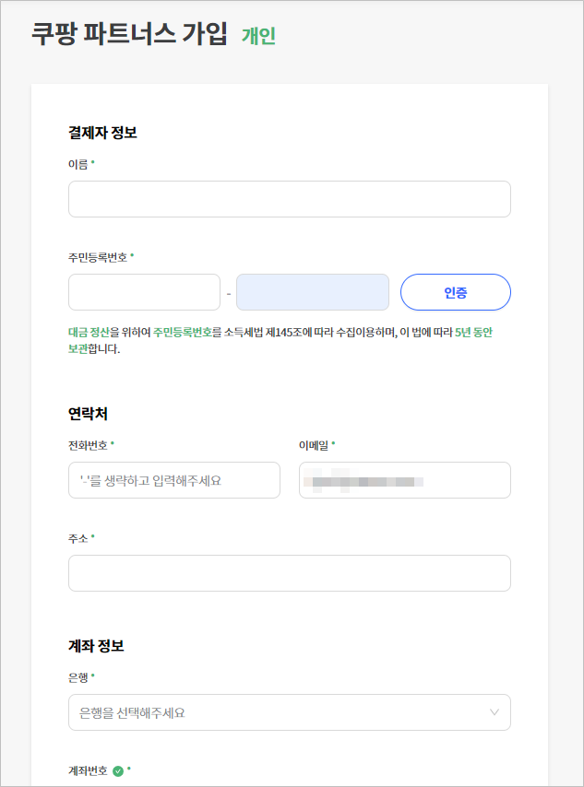Click the 전화번호 phone input field
This screenshot has width=584, height=787.
173,480
